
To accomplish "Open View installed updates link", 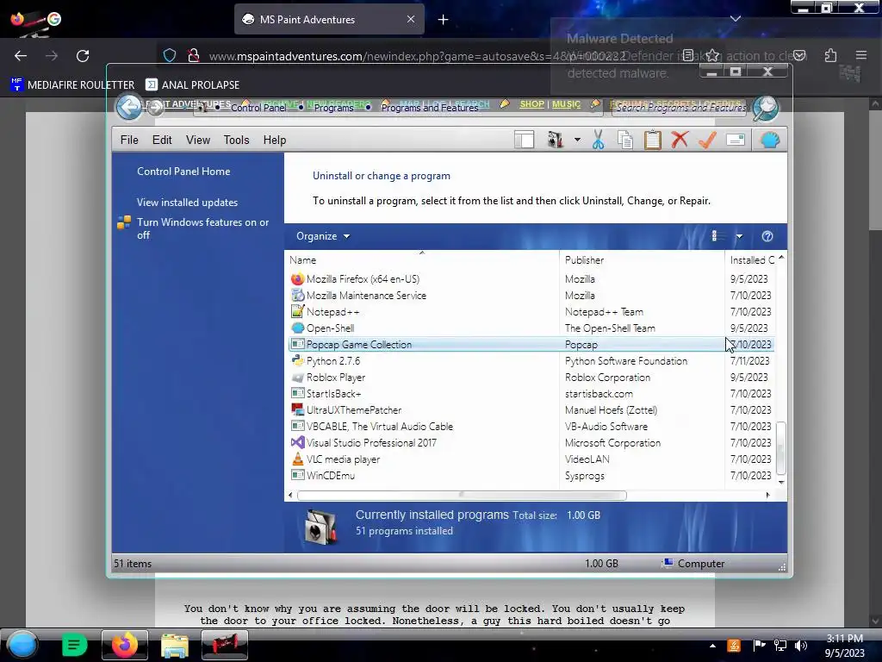I will [187, 202].
